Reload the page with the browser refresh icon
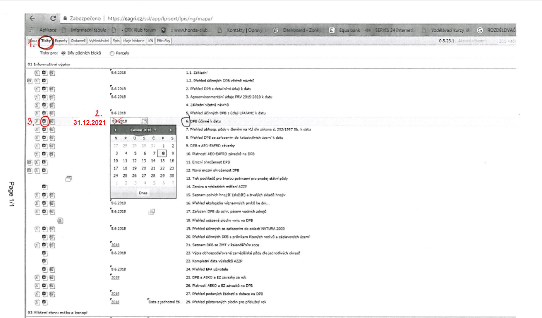Viewport: 542px width, 318px height. point(53,19)
